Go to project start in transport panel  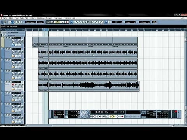tap(91, 117)
